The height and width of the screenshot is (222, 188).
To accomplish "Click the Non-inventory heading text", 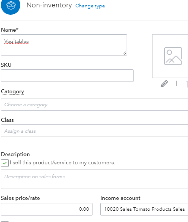I will point(49,5).
